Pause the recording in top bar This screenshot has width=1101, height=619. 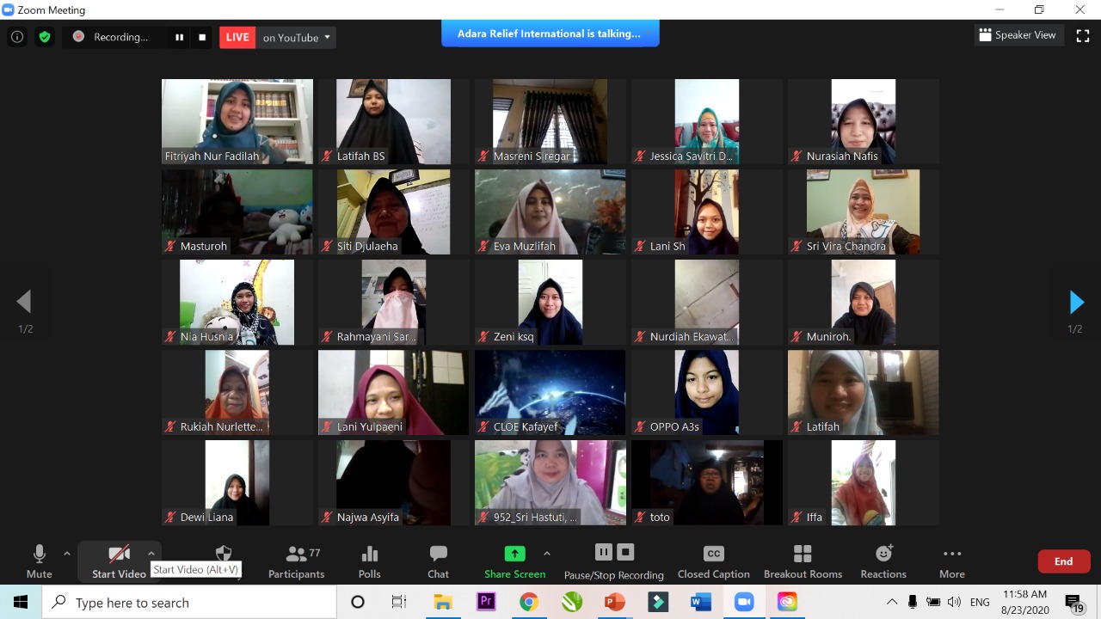click(x=179, y=37)
